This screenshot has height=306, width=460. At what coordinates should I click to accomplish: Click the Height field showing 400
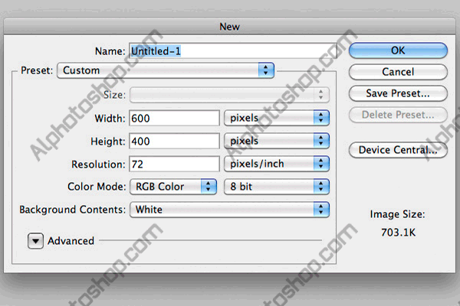click(x=174, y=141)
